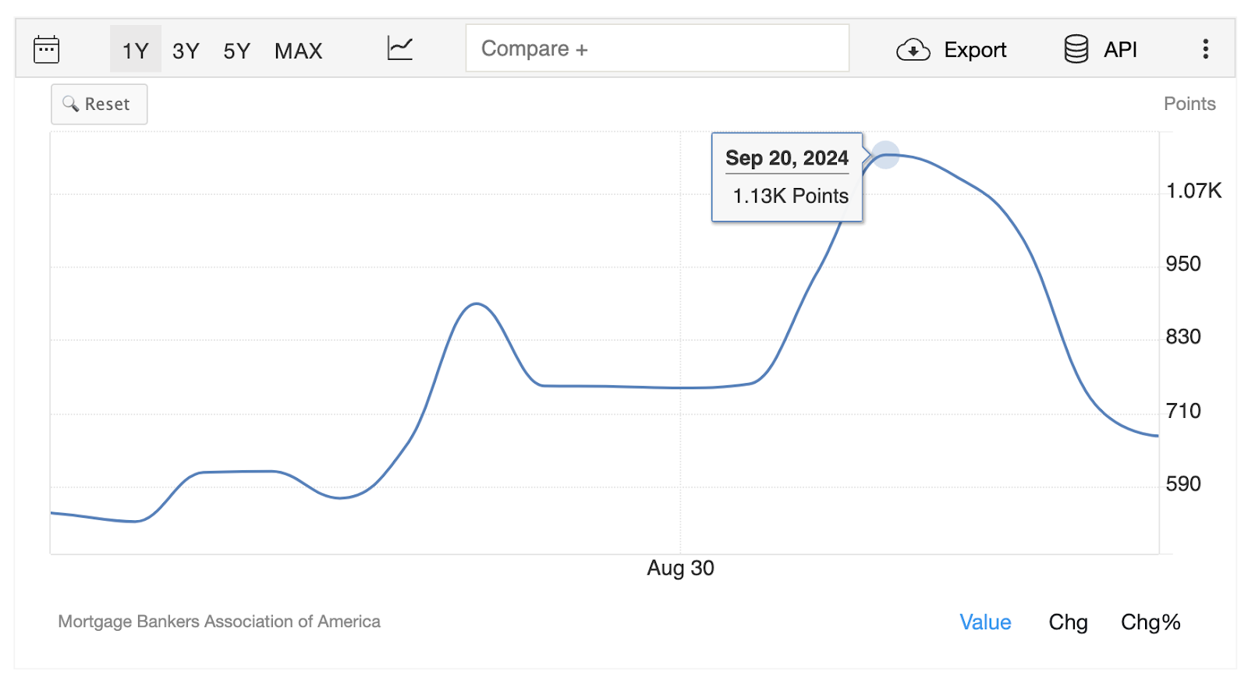The image size is (1248, 673).
Task: Switch to the Chg% display mode
Action: [1150, 622]
